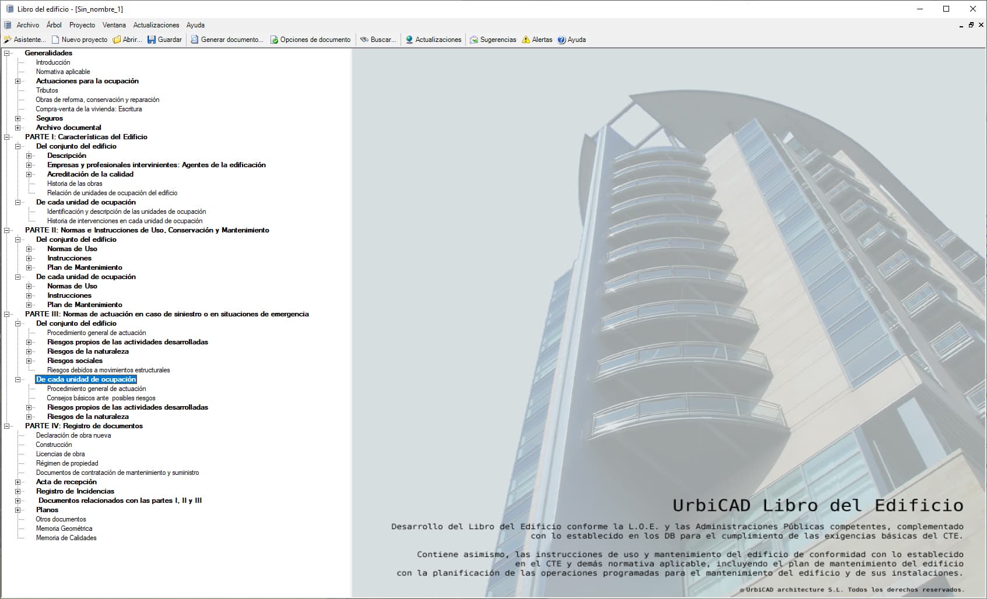Select Régimen de propiedad item

coord(67,463)
